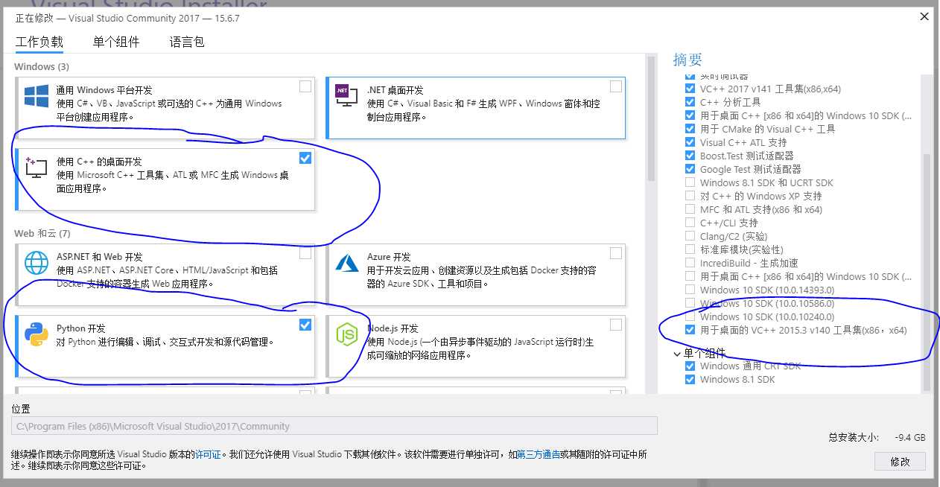This screenshot has height=487, width=940.
Task: Uncheck Windows 通用 CRT SDK component
Action: pyautogui.click(x=690, y=366)
